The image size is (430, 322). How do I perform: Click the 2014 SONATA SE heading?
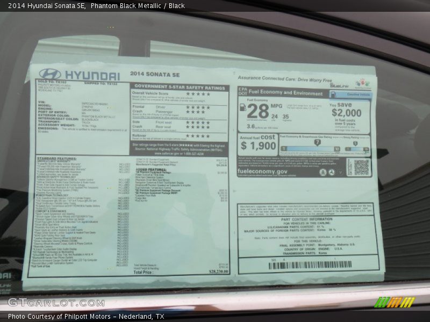coord(155,74)
